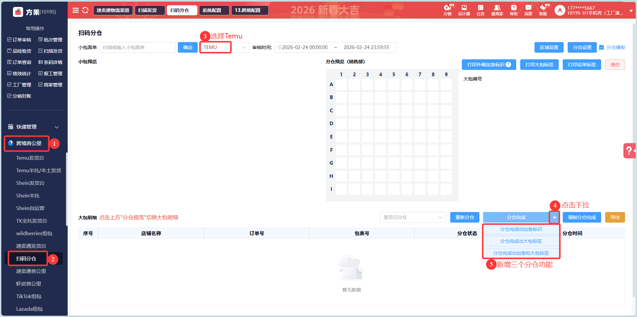Open Temu发货台 in sidebar
Screen dimensions: 637x317
pos(30,158)
